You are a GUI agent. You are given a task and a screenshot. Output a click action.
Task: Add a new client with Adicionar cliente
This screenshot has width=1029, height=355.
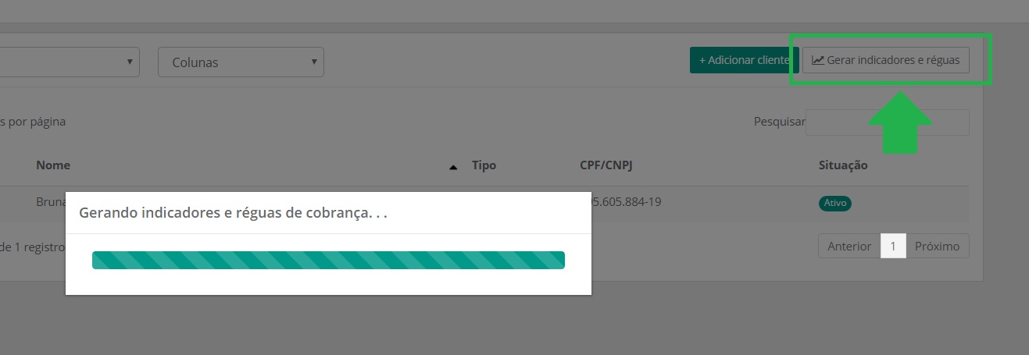(742, 60)
